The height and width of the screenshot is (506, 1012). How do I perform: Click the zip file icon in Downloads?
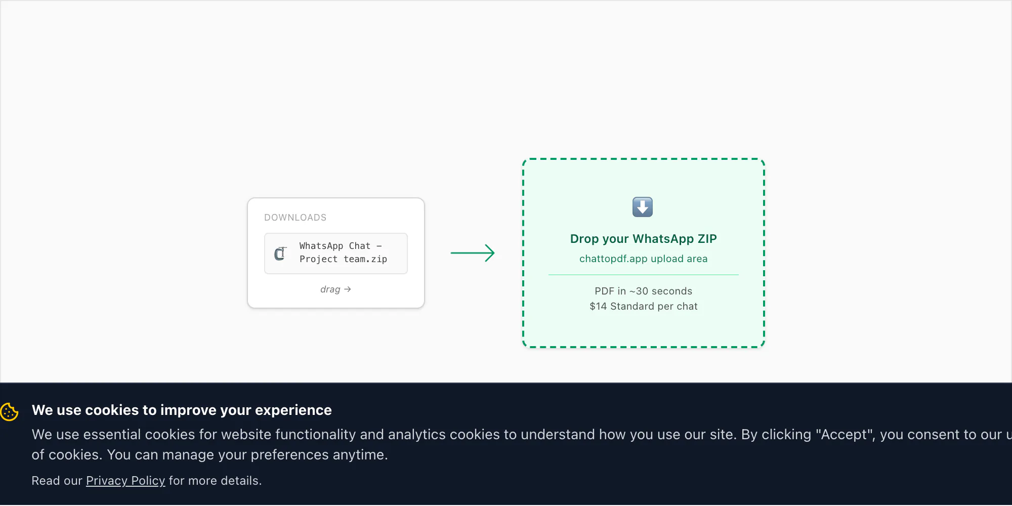click(280, 254)
